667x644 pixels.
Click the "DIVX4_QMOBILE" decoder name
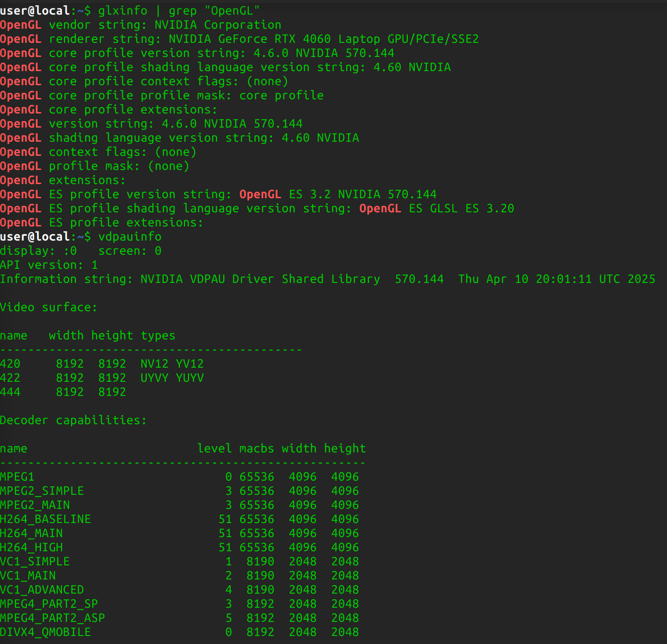pos(46,632)
